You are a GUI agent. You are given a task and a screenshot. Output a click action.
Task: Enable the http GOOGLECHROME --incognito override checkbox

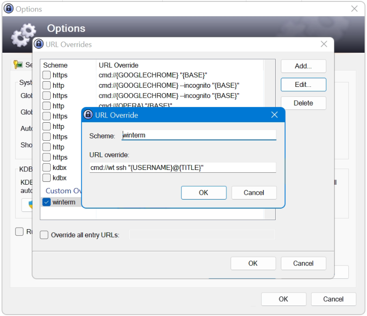(x=46, y=85)
